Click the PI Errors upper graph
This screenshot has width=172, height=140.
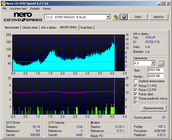[69, 53]
